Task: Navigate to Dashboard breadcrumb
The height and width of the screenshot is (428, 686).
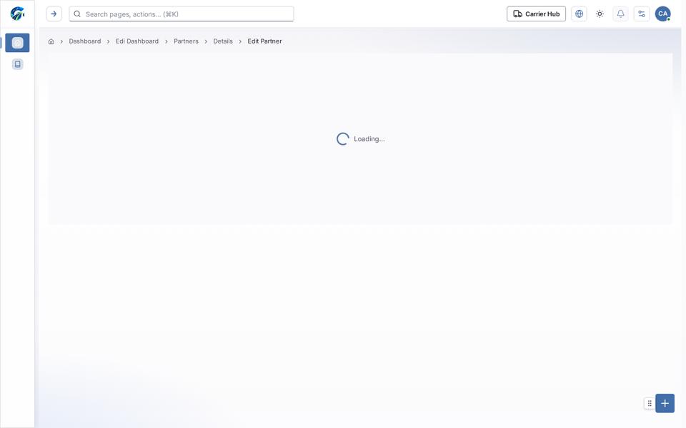Action: [x=85, y=41]
